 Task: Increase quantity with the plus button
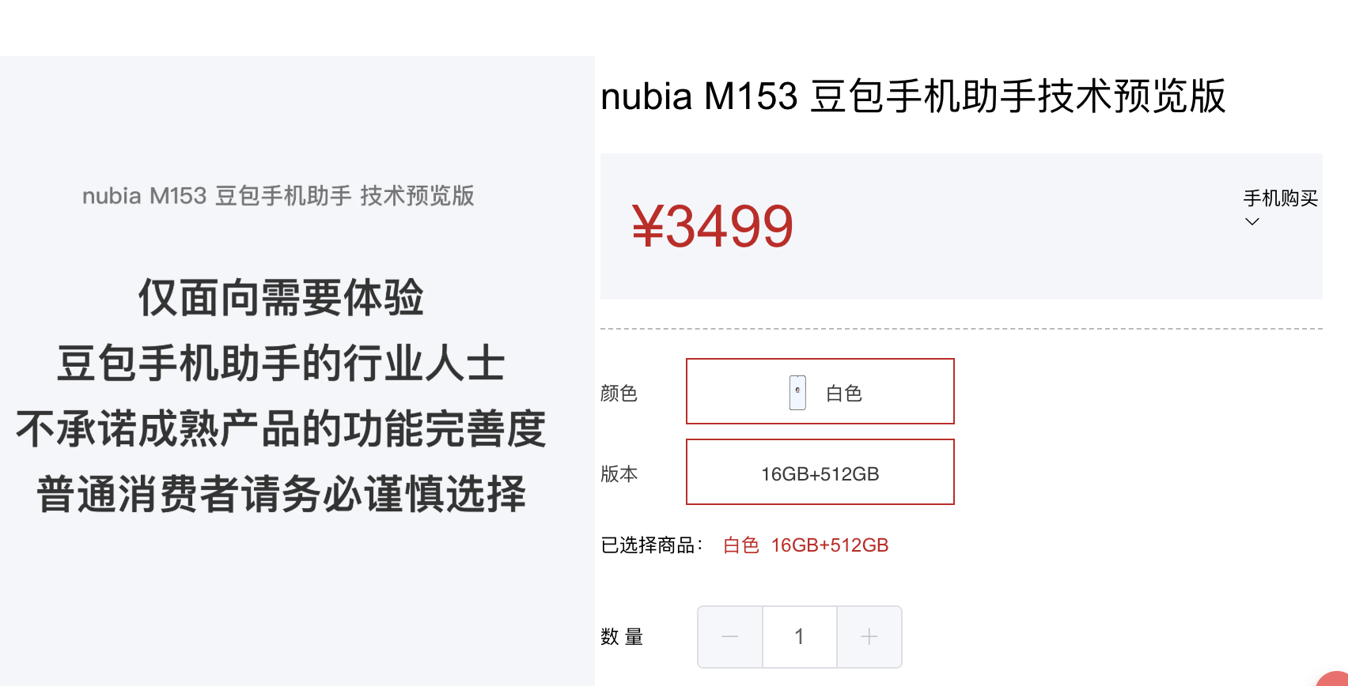[x=869, y=636]
